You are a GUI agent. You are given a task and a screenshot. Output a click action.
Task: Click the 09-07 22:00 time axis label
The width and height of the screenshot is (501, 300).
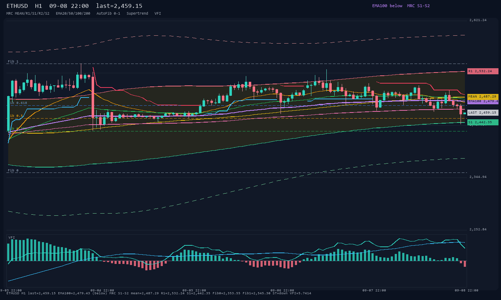point(374,290)
